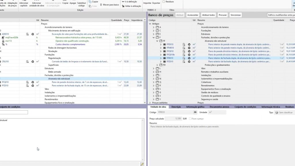Click the Mover para baixo arrow icon
The image size is (295, 166).
pyautogui.click(x=101, y=5)
